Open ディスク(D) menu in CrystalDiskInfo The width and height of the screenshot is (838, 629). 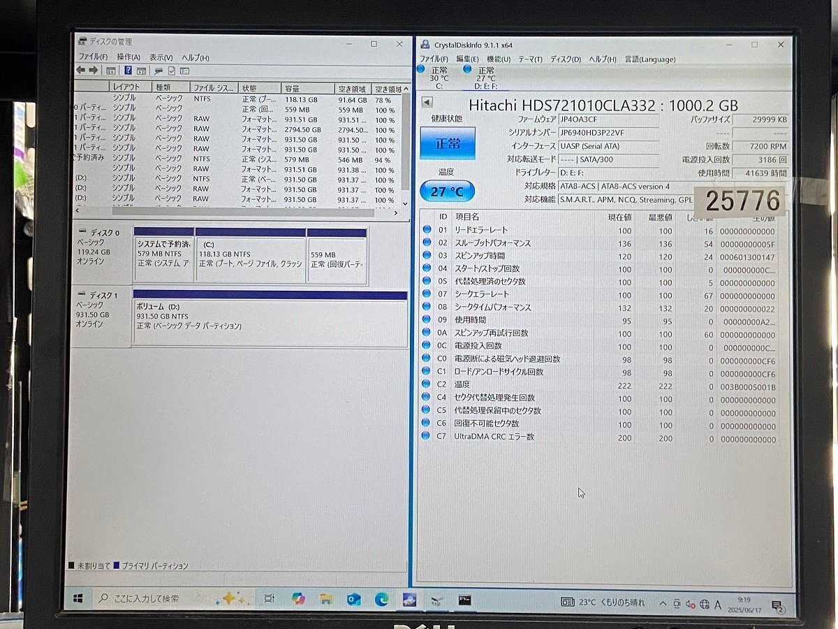click(566, 59)
